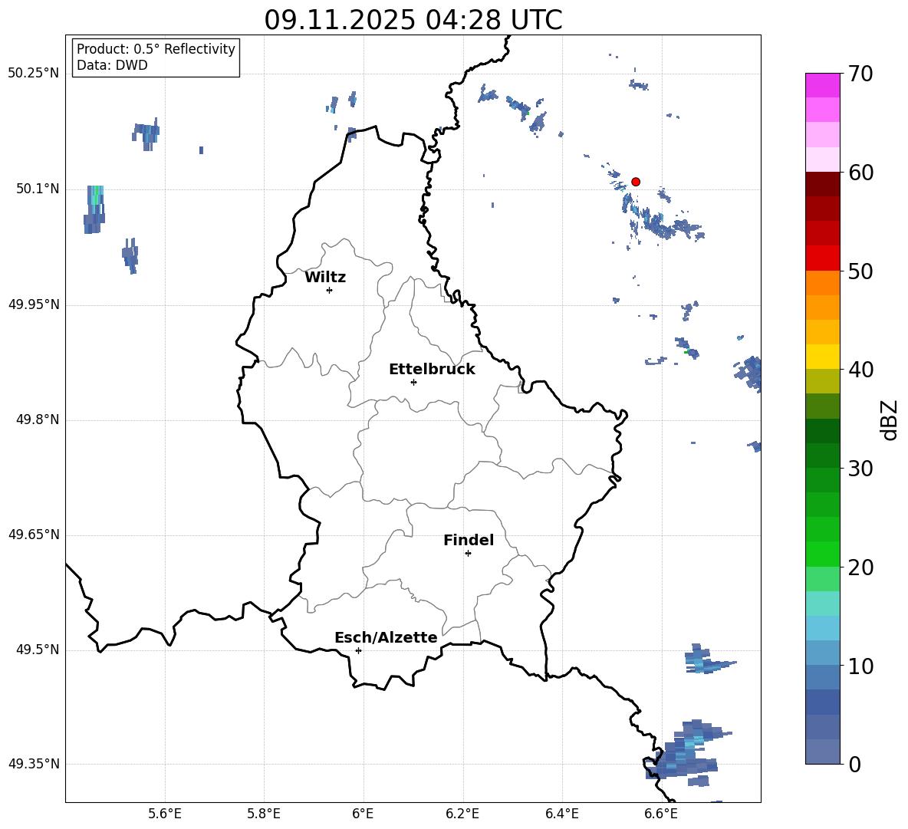Image resolution: width=908 pixels, height=829 pixels.
Task: Click the Ettelbruck city label
Action: pyautogui.click(x=431, y=369)
